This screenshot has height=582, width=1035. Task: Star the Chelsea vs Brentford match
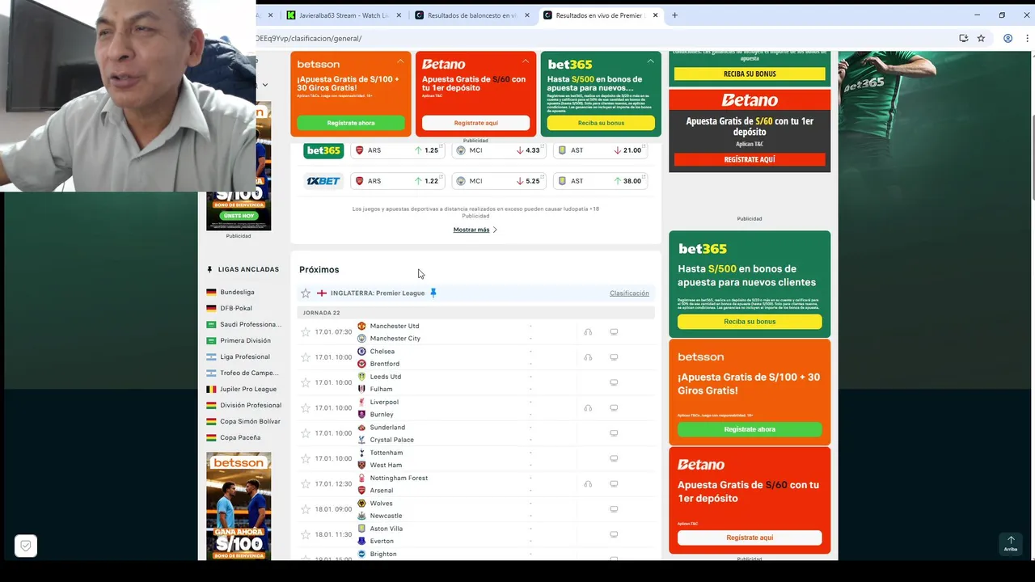[306, 357]
